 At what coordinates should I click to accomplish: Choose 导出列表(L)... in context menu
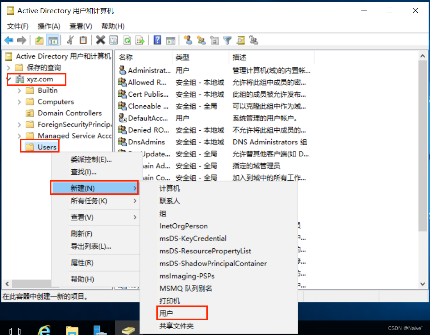(95, 246)
